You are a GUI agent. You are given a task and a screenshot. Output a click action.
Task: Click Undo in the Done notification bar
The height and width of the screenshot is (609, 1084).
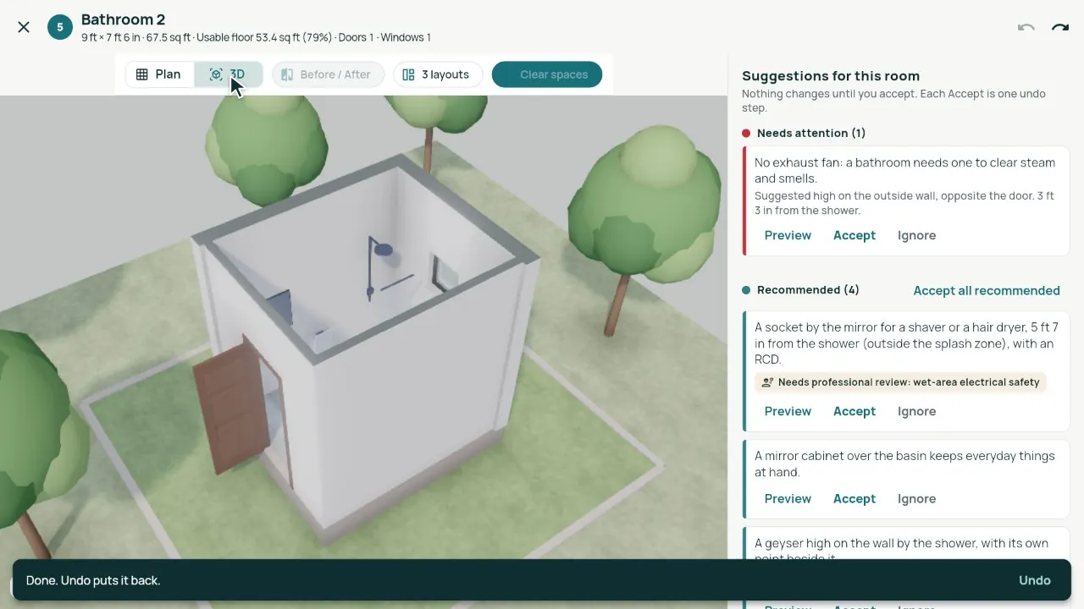1035,580
